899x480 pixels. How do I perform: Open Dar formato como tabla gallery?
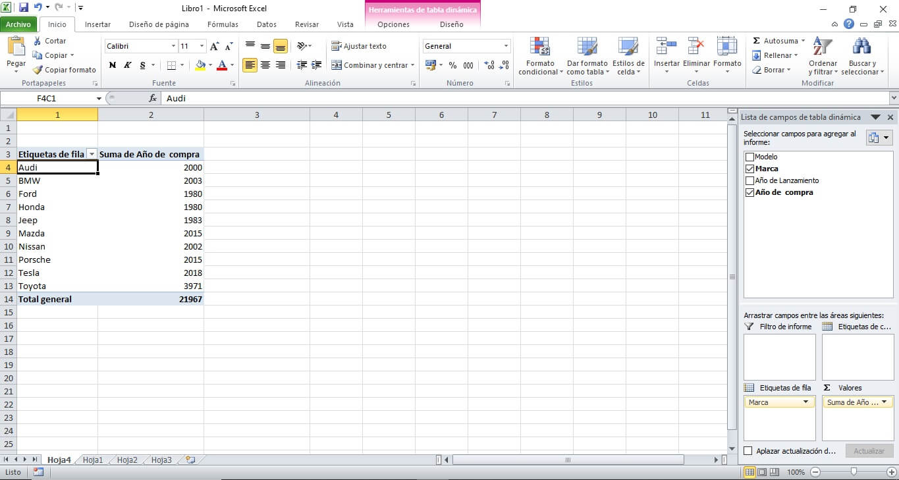pyautogui.click(x=587, y=57)
